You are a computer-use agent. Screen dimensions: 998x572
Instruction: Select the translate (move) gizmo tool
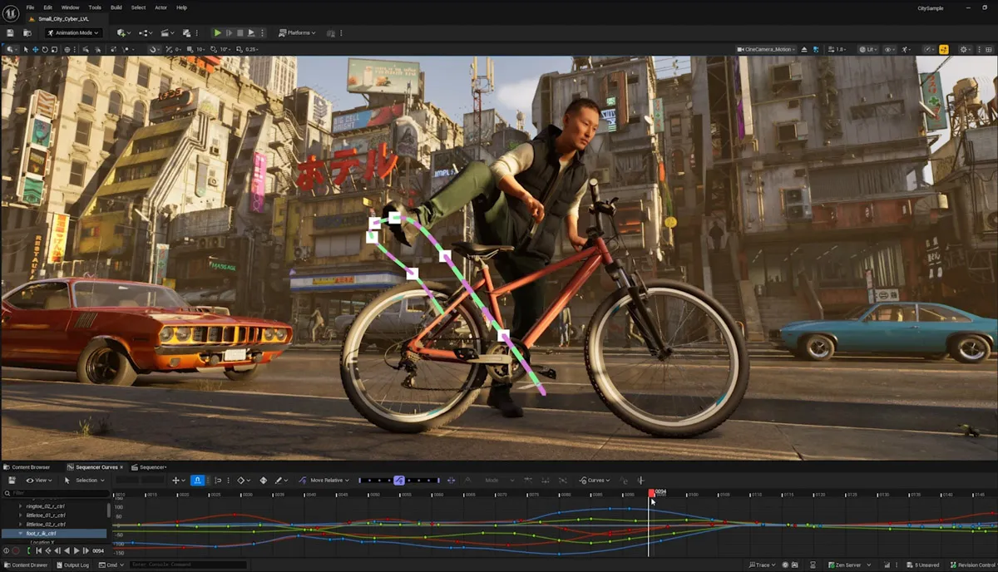(x=35, y=49)
